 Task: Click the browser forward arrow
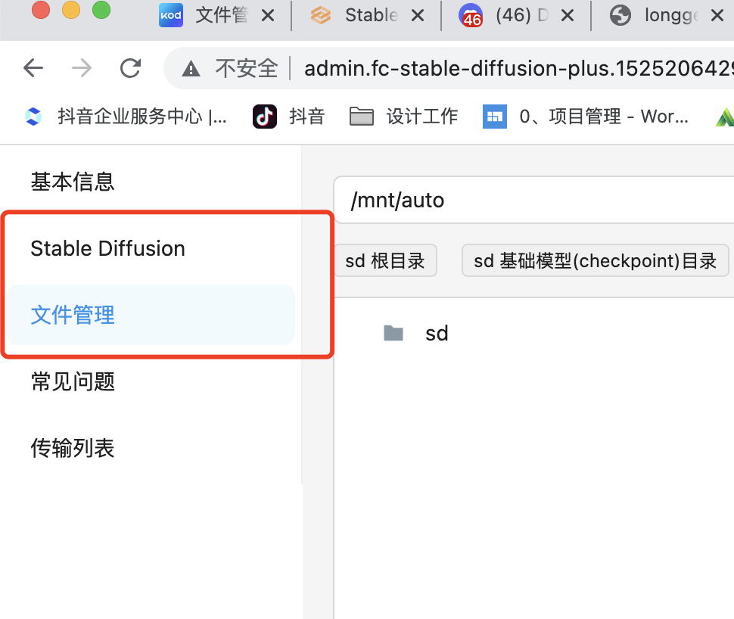click(x=82, y=68)
